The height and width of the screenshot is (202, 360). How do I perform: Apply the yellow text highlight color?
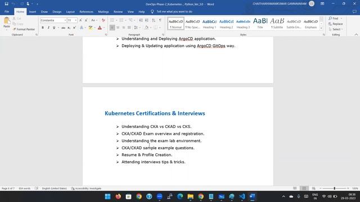click(x=91, y=27)
